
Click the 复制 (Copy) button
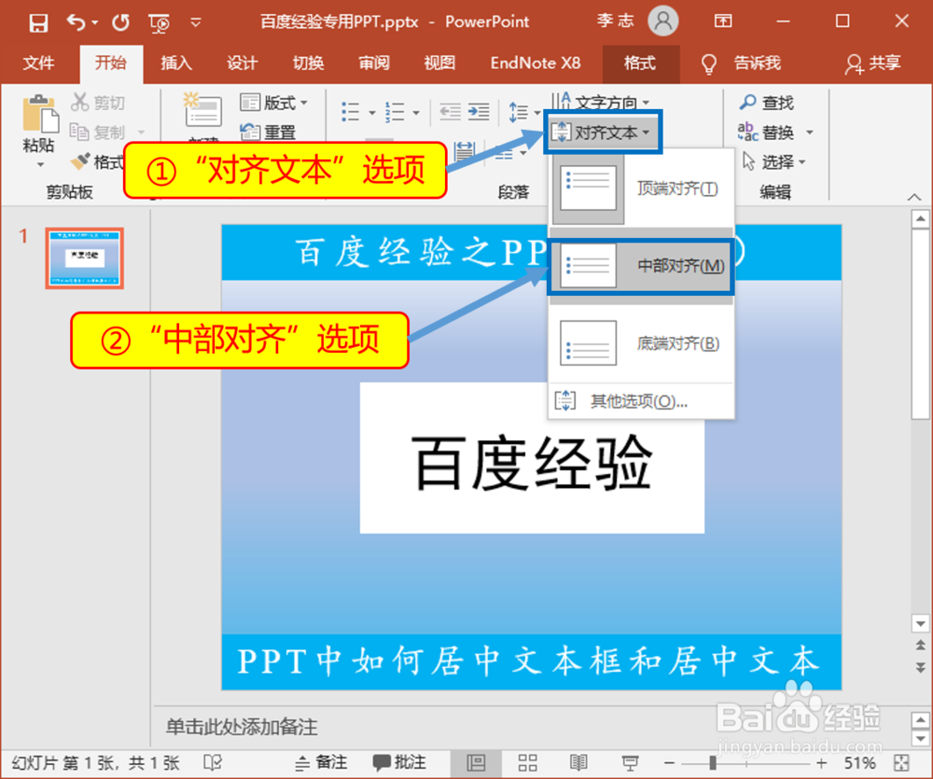(x=98, y=132)
